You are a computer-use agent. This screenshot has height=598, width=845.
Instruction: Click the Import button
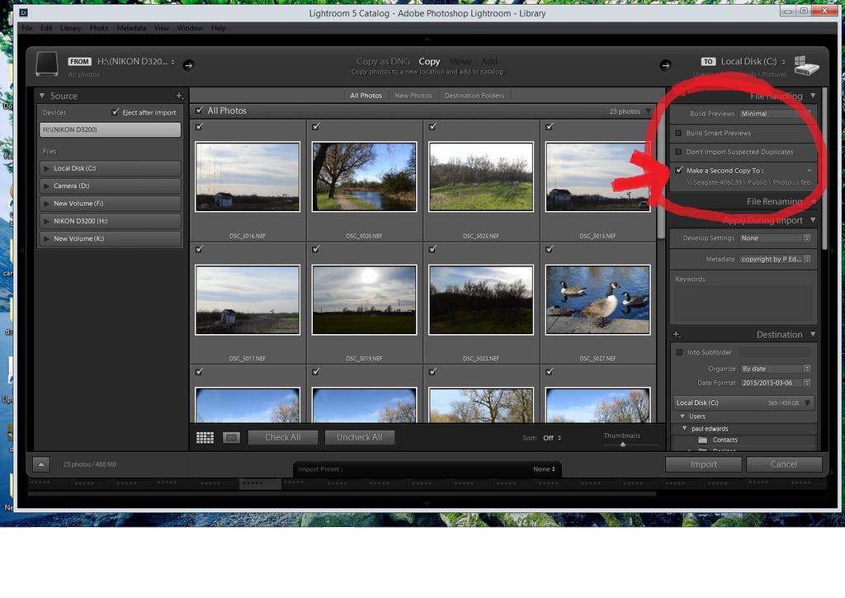pos(703,464)
